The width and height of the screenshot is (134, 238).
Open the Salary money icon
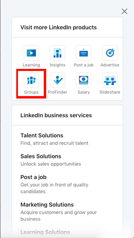click(x=84, y=80)
